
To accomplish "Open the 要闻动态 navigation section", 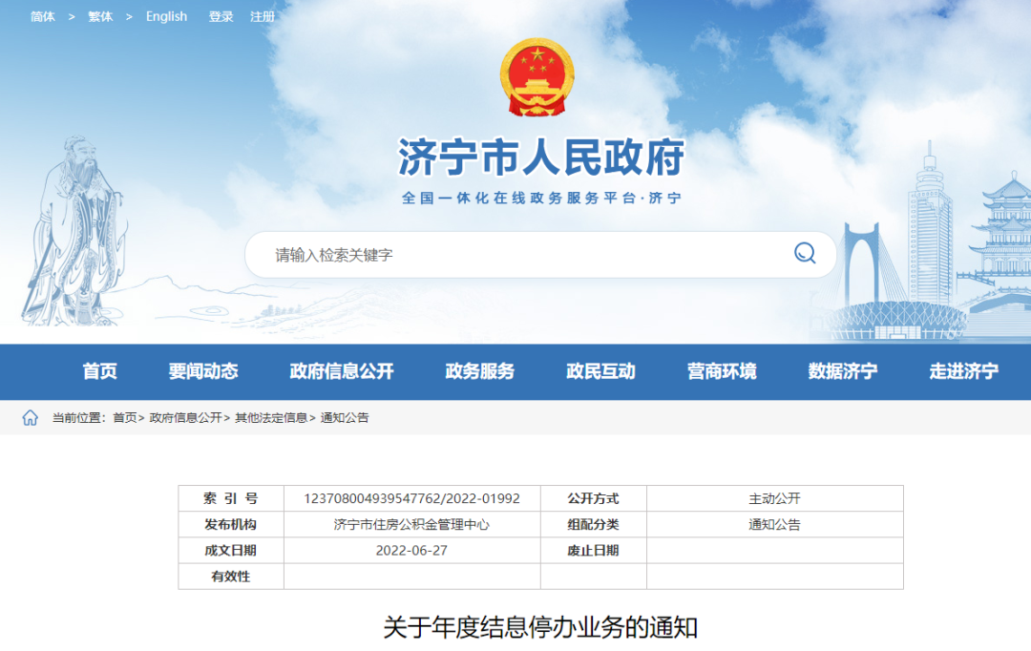I will coord(203,372).
